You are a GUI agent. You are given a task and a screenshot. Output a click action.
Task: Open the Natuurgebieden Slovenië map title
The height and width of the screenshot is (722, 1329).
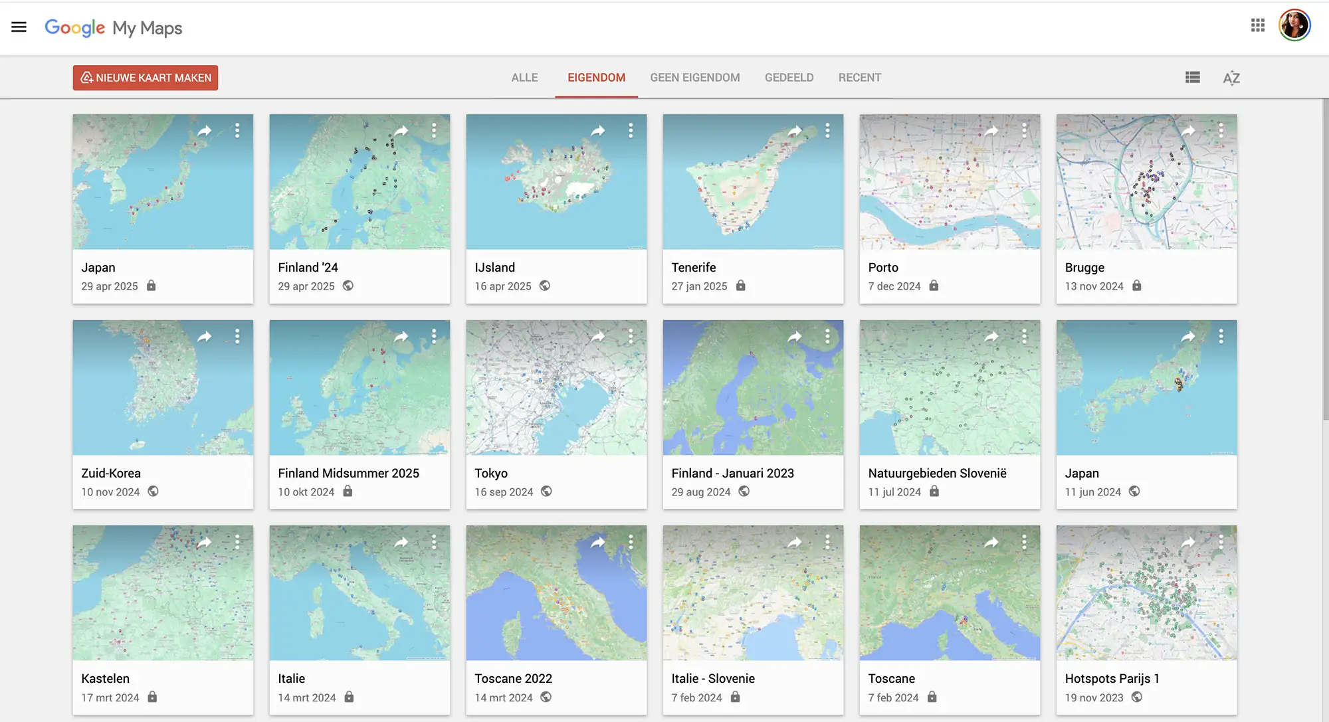point(937,473)
